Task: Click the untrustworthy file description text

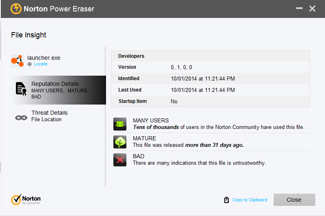Action: pos(199,163)
